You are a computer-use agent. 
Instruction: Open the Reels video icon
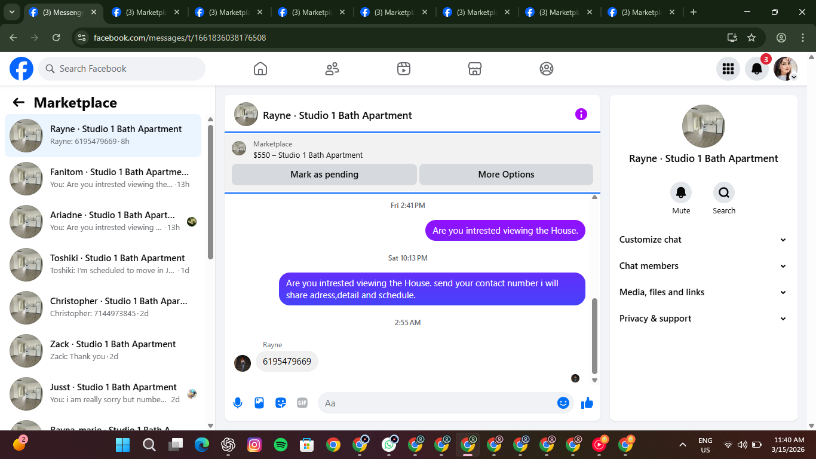pos(404,69)
